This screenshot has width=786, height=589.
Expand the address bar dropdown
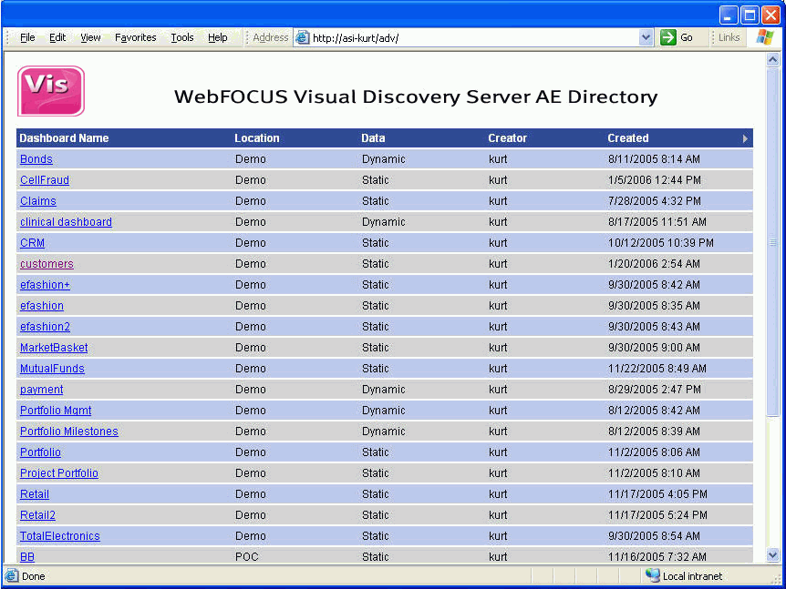point(646,37)
